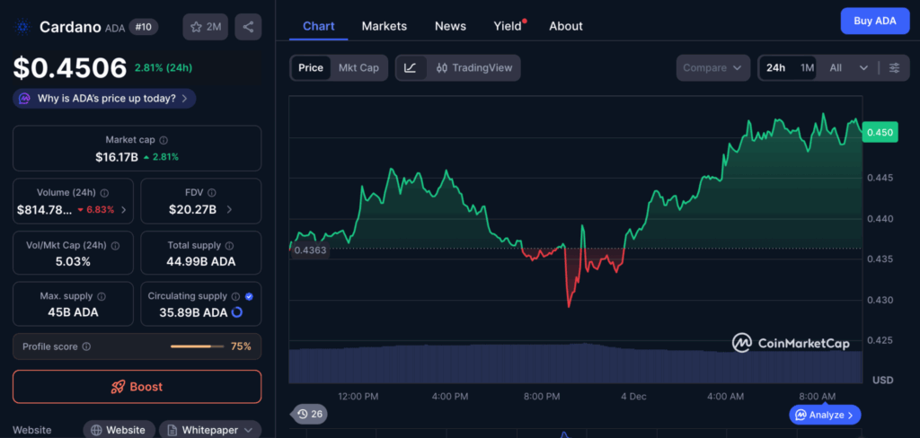
Task: Click the share icon next to watchlist
Action: (x=248, y=27)
